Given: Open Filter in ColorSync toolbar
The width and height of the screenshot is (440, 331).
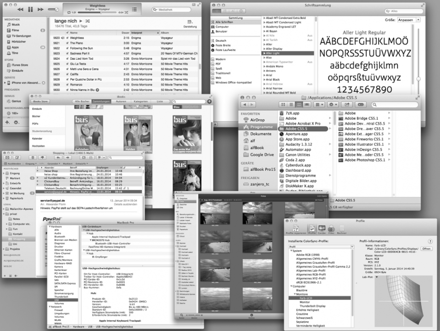Looking at the screenshot, I should click(331, 230).
